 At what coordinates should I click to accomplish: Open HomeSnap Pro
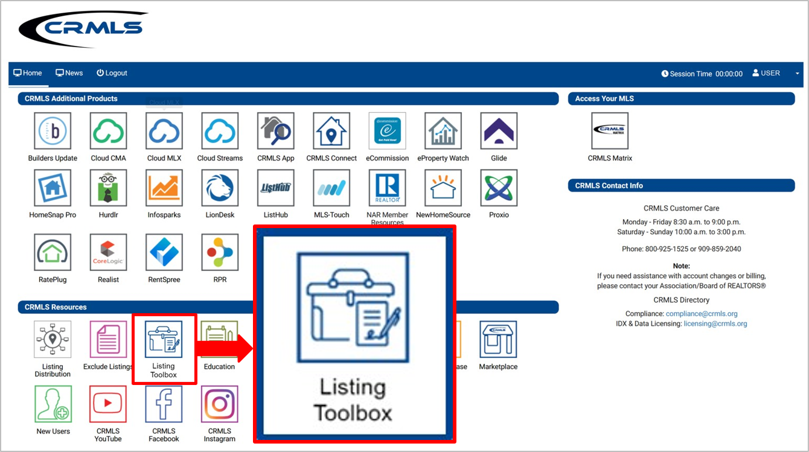(x=53, y=188)
